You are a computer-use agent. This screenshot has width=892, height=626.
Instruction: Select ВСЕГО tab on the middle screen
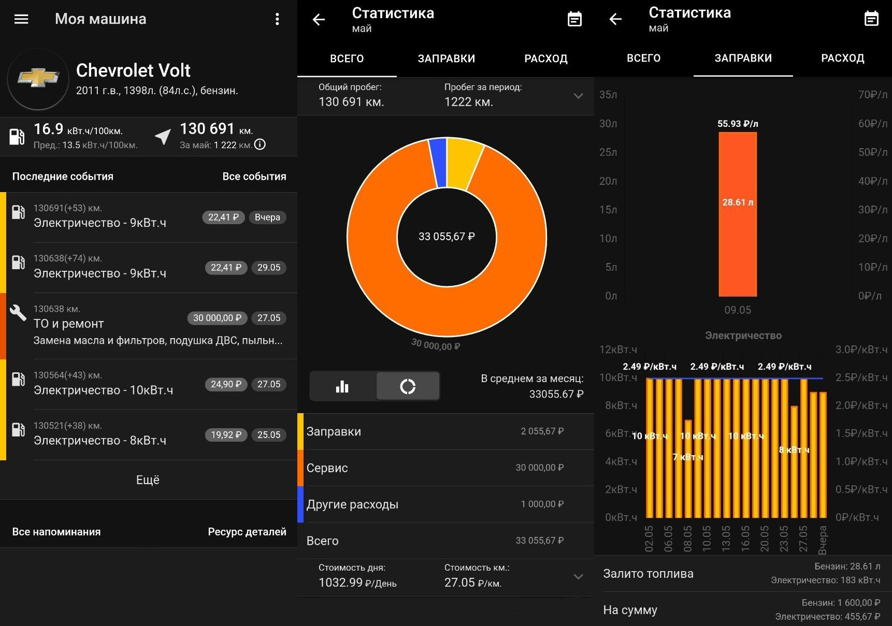click(x=347, y=59)
